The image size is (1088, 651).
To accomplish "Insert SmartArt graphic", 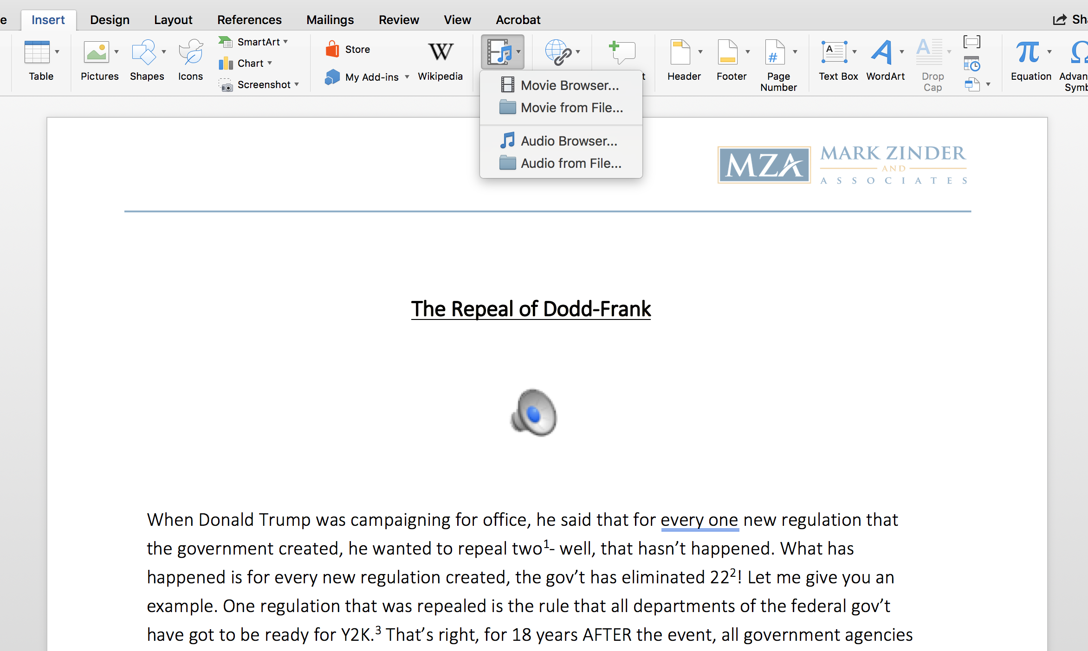I will (x=253, y=42).
